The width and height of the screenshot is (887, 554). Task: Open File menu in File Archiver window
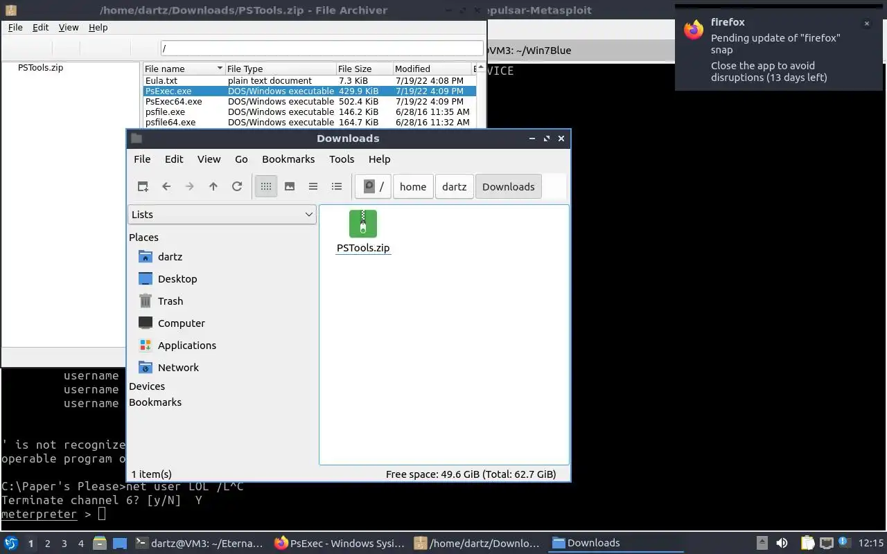15,27
